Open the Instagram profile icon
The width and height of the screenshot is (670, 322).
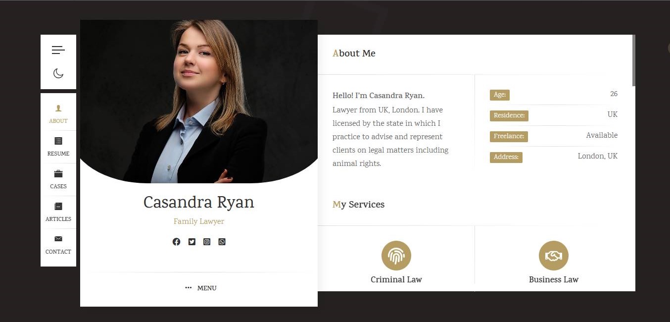coord(207,242)
